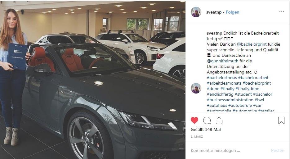Click the Posten submit button
The height and width of the screenshot is (159, 290).
(278, 150)
